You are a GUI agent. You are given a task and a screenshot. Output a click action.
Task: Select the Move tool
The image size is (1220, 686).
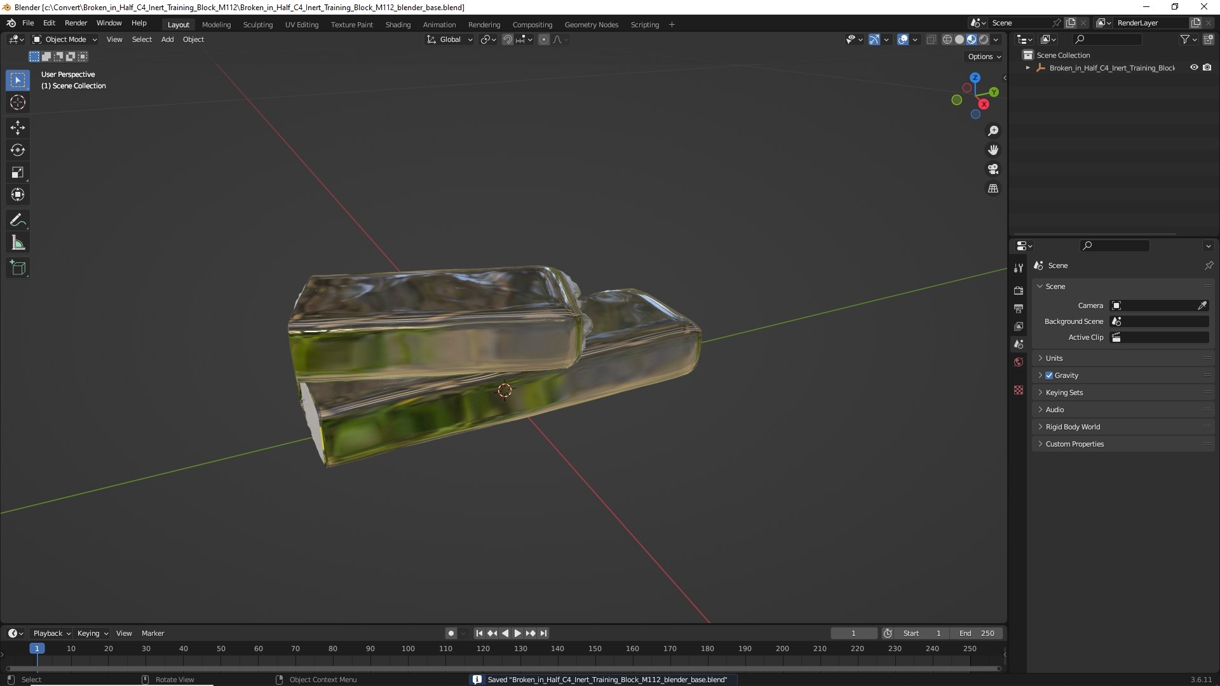[18, 128]
